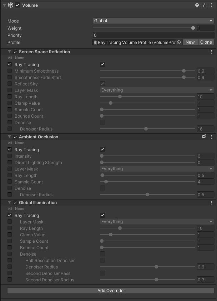Open Global Illumination three-dot menu
Screen dimensions: 217x301
coord(212,203)
